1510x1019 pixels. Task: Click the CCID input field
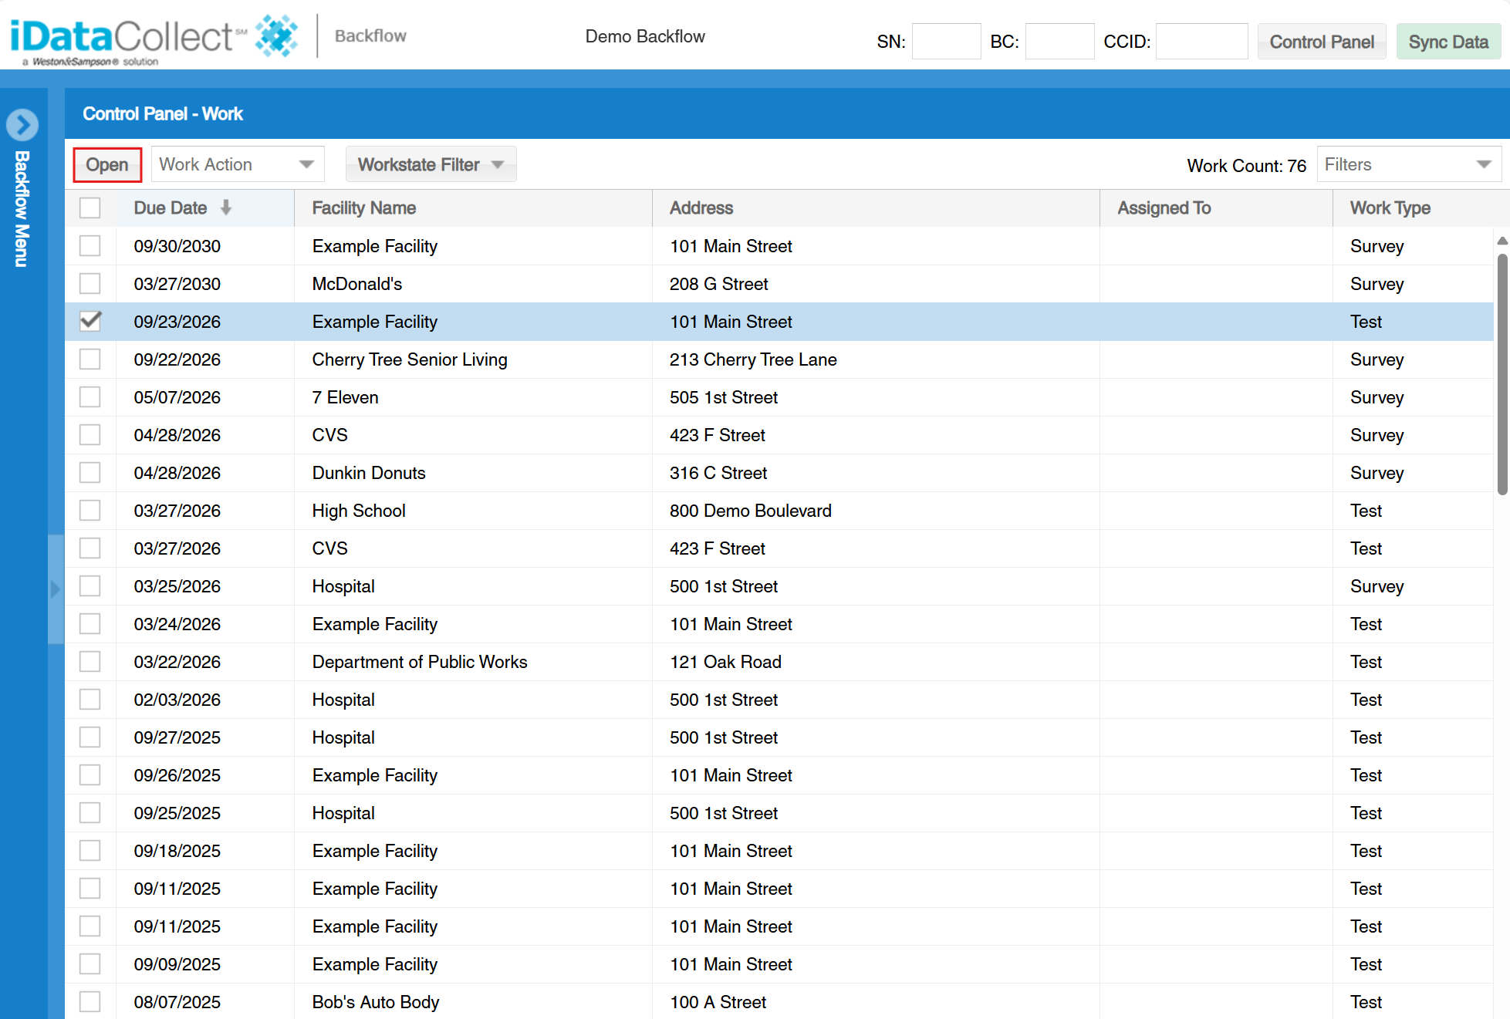[1201, 41]
